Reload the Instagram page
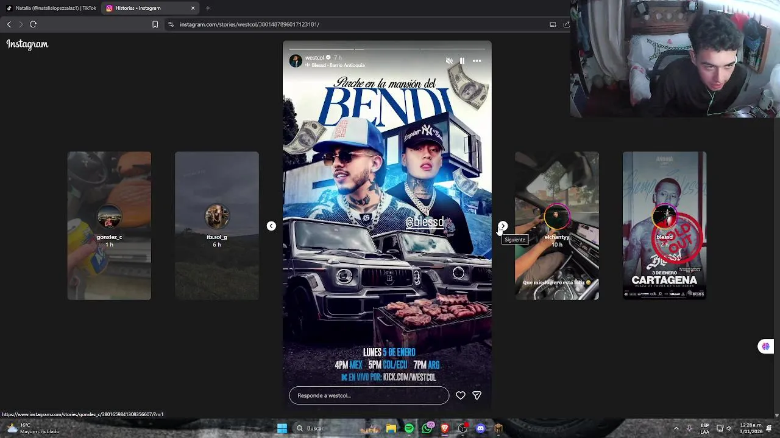Viewport: 780px width, 438px height. 34,24
